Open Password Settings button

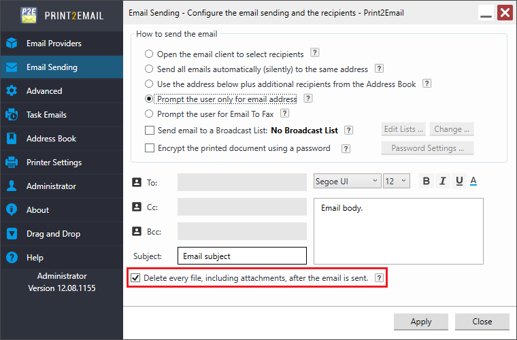(x=427, y=148)
